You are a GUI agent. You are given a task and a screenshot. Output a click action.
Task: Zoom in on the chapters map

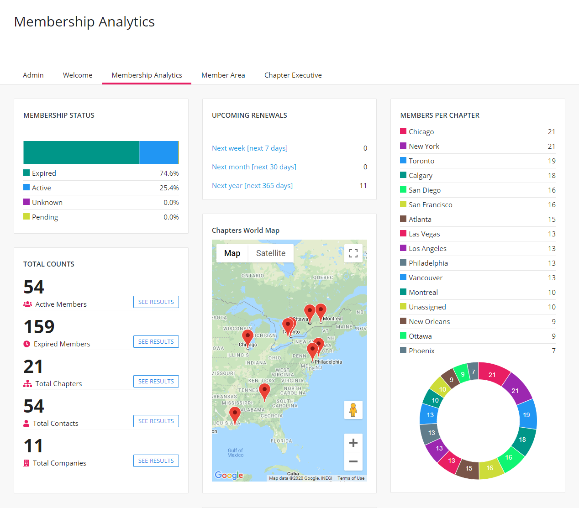[353, 443]
